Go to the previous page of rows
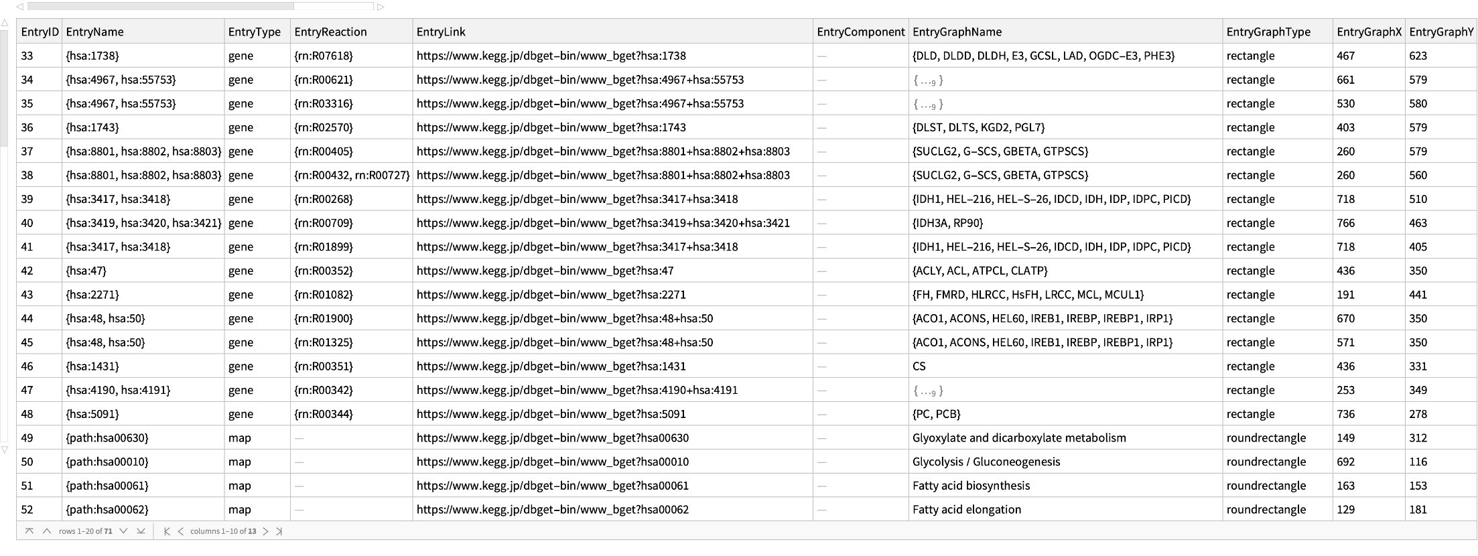This screenshot has width=1478, height=556. pyautogui.click(x=46, y=531)
